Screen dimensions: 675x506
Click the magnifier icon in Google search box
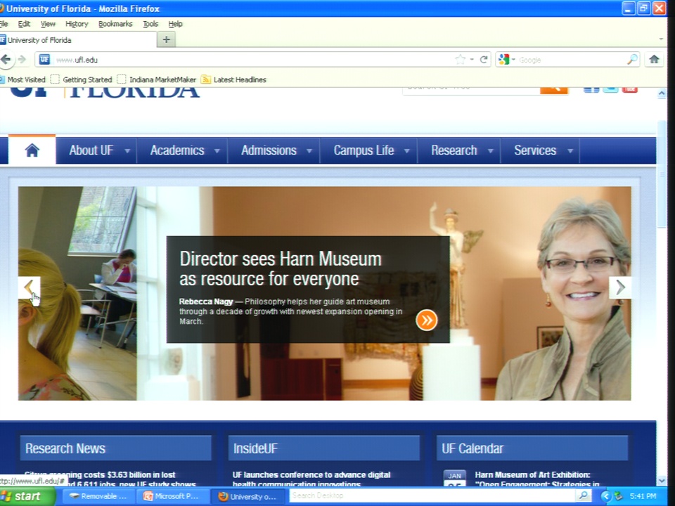[632, 59]
